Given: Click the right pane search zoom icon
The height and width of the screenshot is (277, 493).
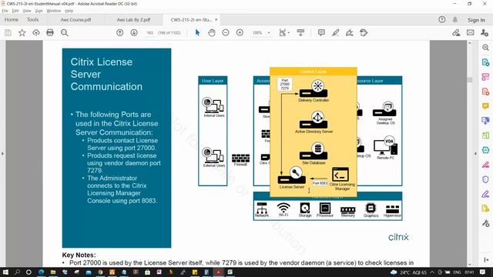Looking at the screenshot, I should pos(485,48).
